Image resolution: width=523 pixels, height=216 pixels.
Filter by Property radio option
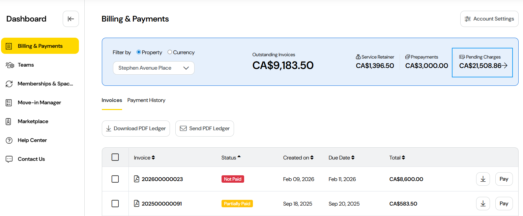139,52
